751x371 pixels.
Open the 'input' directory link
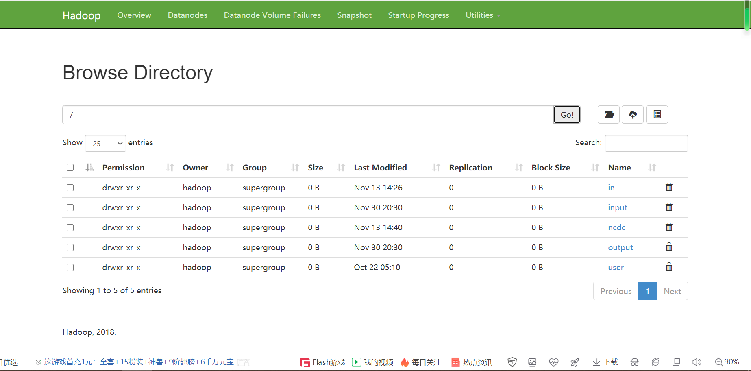[618, 207]
